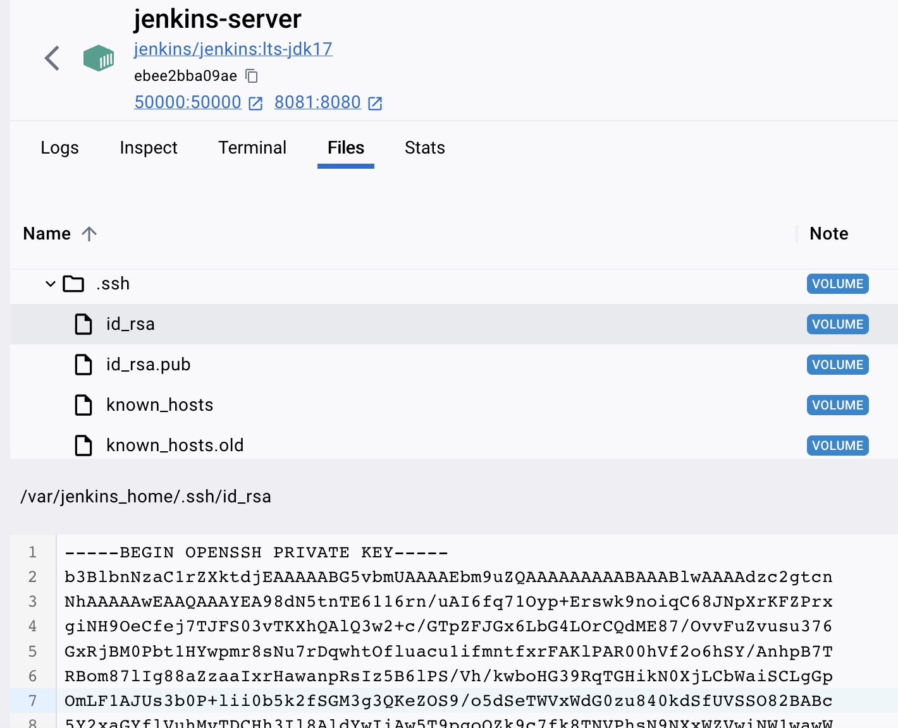898x728 pixels.
Task: Click editor line starting OmLF1AJUs3b0P
Action: (x=448, y=701)
